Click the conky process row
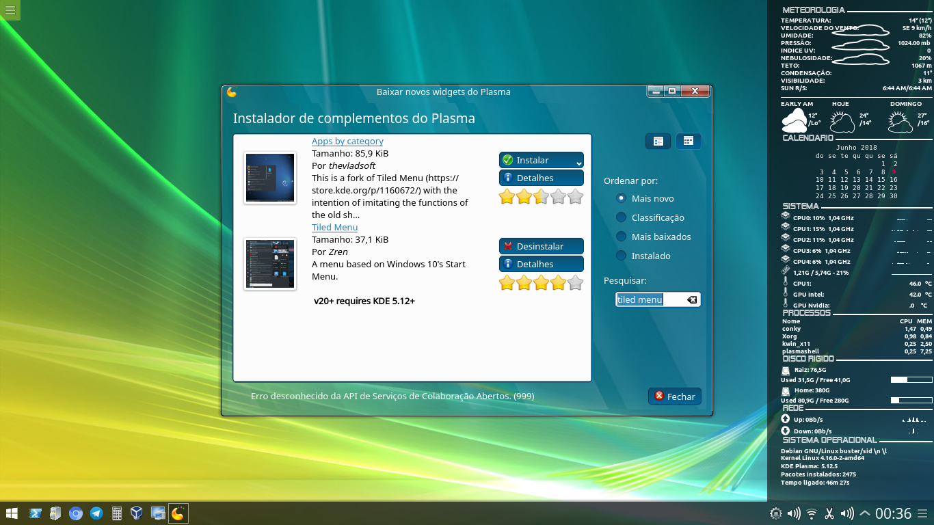Screen dimensions: 934x525 [857, 329]
